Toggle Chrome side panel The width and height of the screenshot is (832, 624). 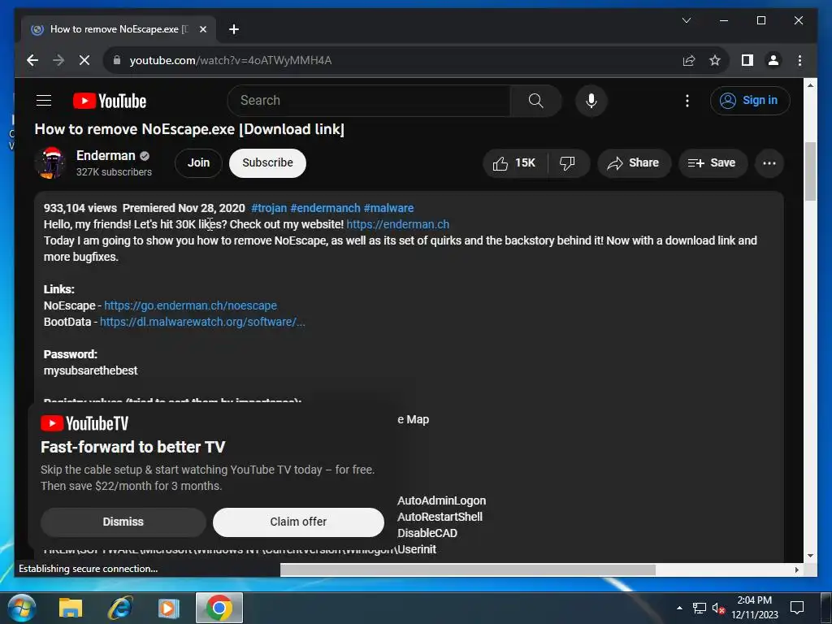pos(747,60)
